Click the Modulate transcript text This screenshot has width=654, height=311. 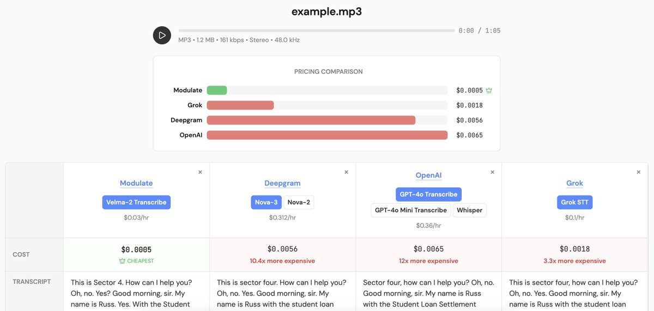tap(132, 294)
